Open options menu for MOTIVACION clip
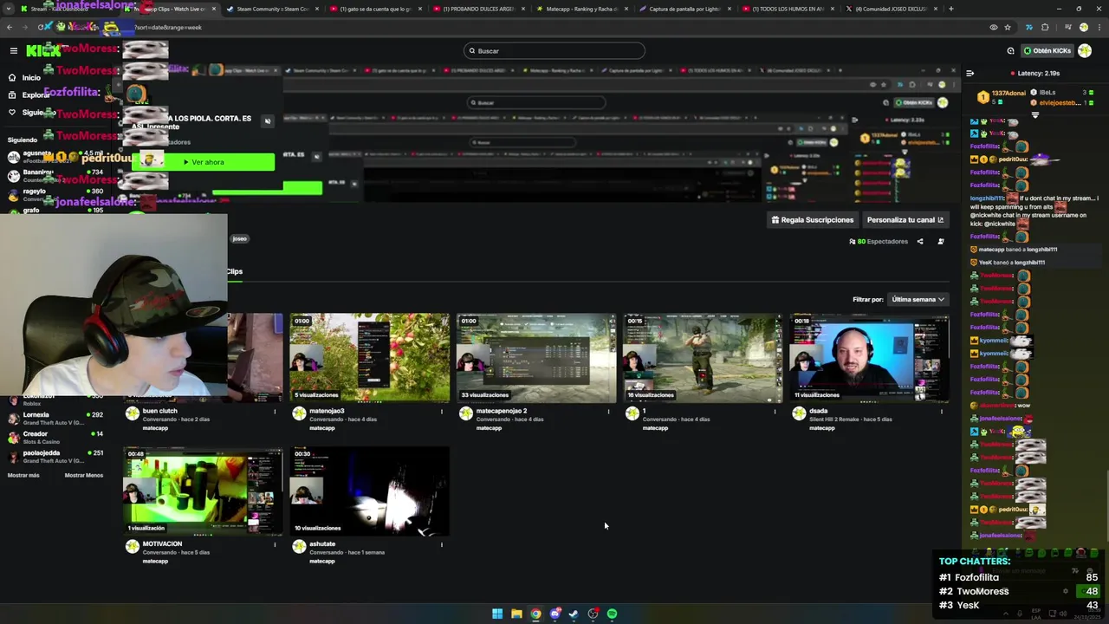Viewport: 1109px width, 624px height. [x=276, y=544]
